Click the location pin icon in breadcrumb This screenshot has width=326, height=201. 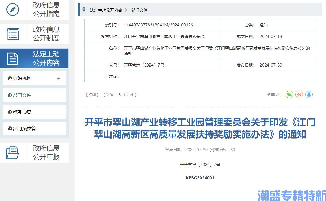coord(84,10)
